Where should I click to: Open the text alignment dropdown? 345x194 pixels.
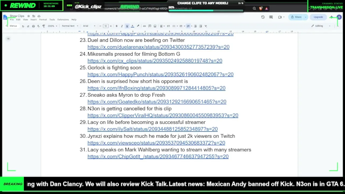pyautogui.click(x=162, y=26)
